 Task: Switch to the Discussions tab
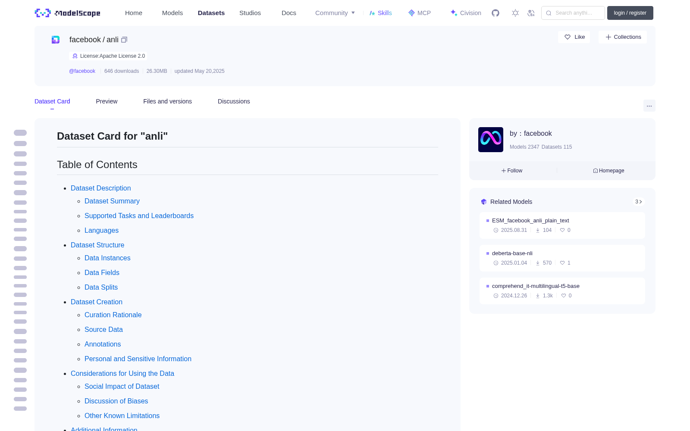point(234,101)
